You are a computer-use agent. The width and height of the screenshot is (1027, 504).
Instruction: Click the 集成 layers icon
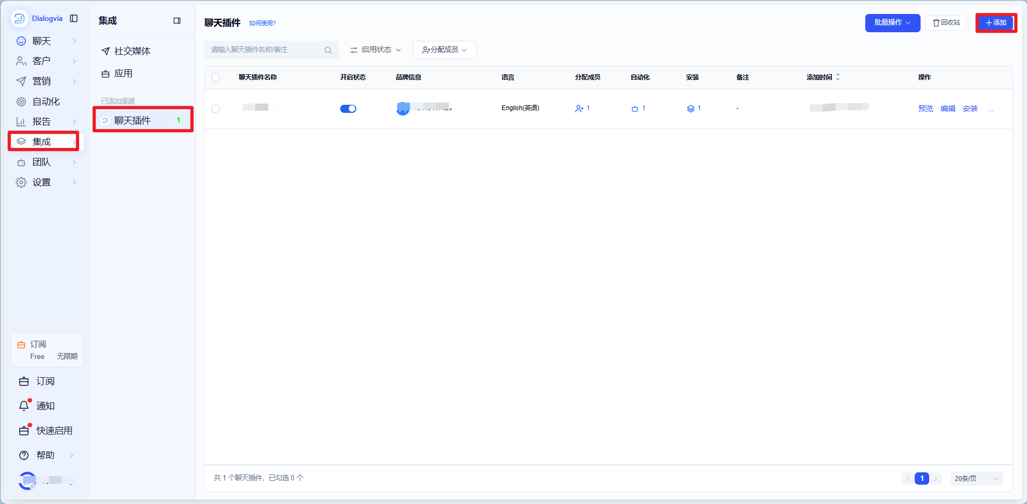[x=21, y=141]
